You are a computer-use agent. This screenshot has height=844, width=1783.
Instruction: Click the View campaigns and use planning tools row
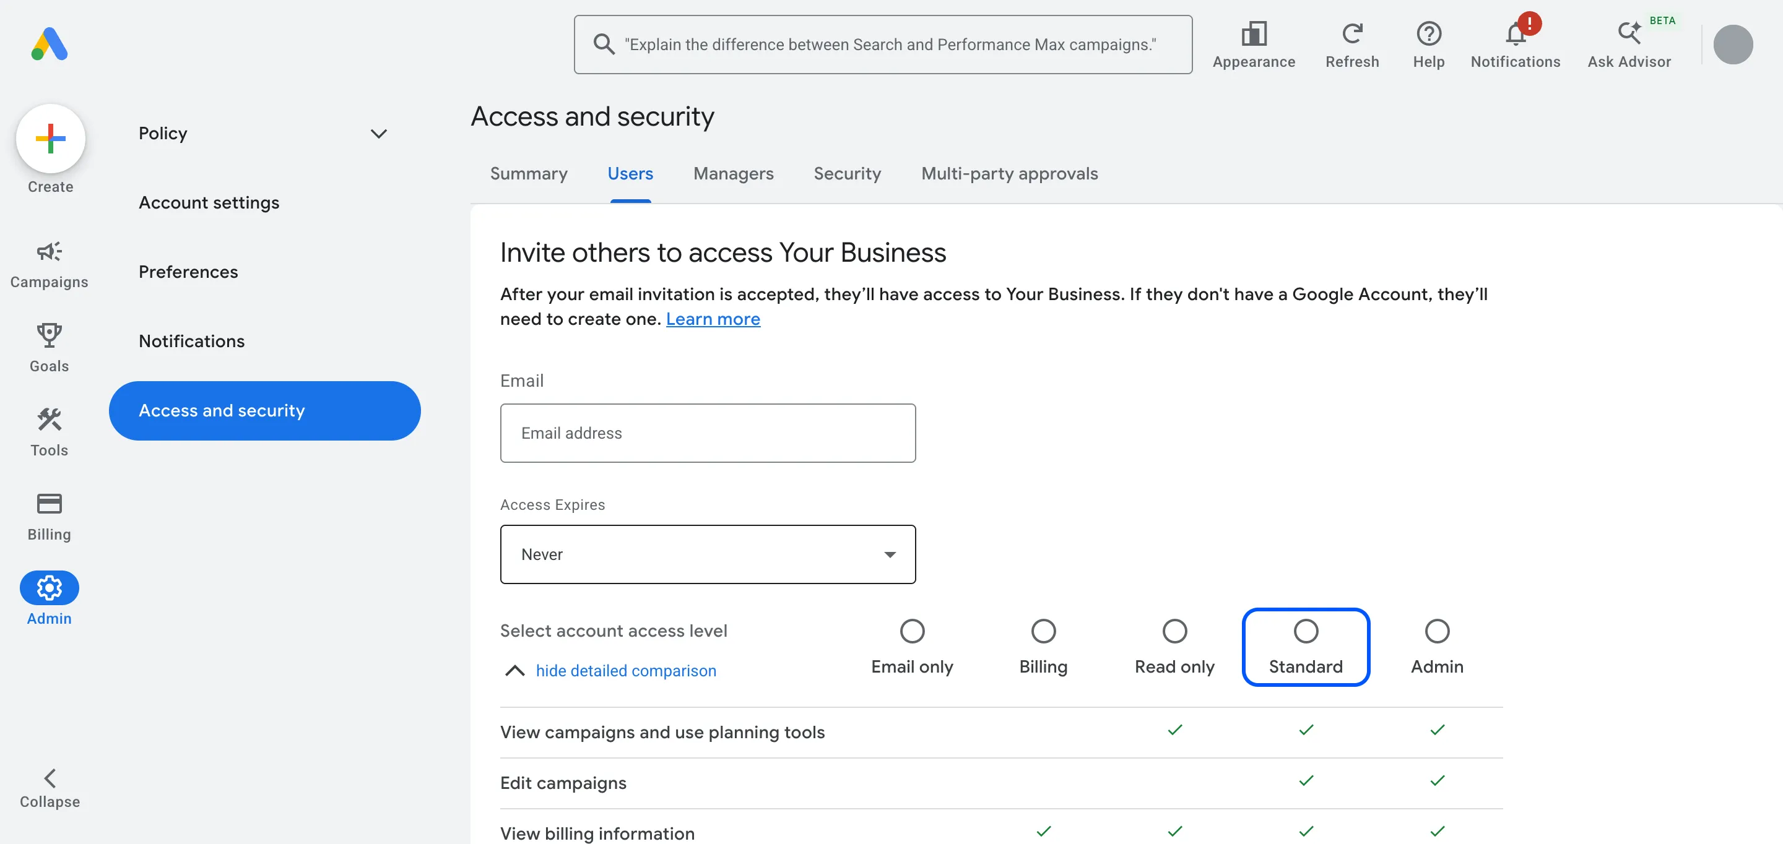point(1001,732)
